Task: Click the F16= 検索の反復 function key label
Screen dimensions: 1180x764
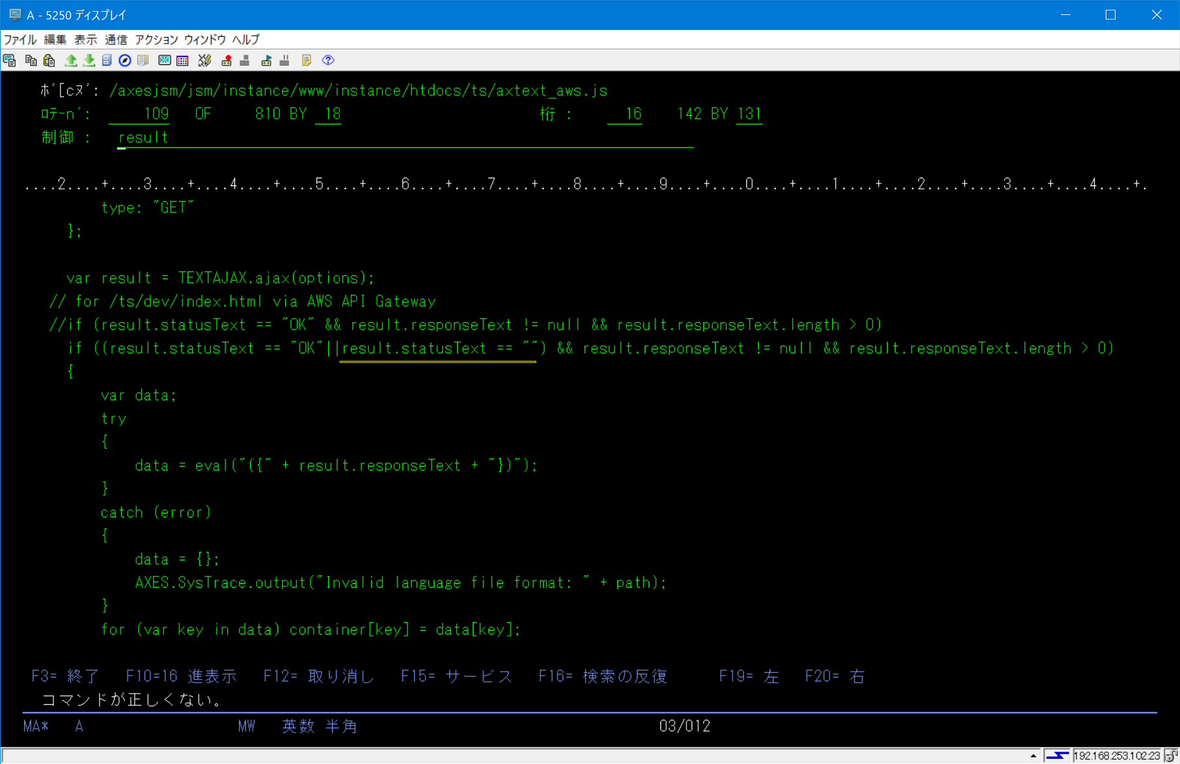Action: 602,676
